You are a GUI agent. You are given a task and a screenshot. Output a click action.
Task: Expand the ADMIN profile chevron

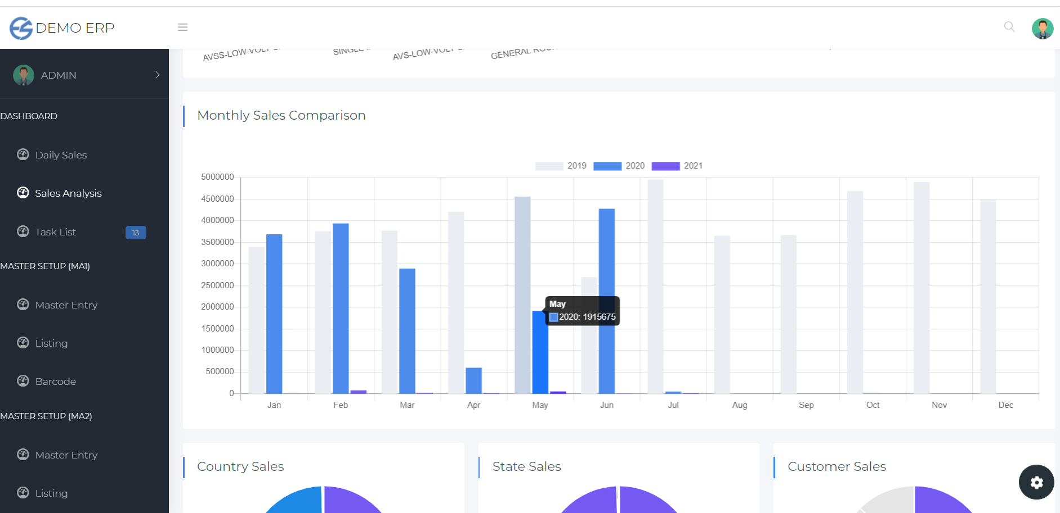157,75
